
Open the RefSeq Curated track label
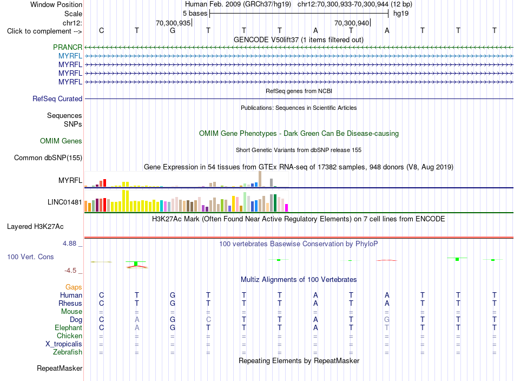point(57,98)
